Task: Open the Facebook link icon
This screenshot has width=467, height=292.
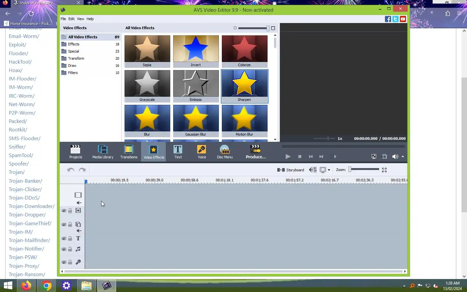Action: 388,19
